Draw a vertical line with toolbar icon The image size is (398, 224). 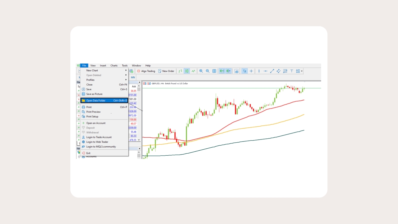tap(259, 71)
